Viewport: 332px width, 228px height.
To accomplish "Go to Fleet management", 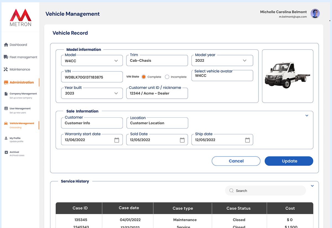I will click(x=20, y=57).
